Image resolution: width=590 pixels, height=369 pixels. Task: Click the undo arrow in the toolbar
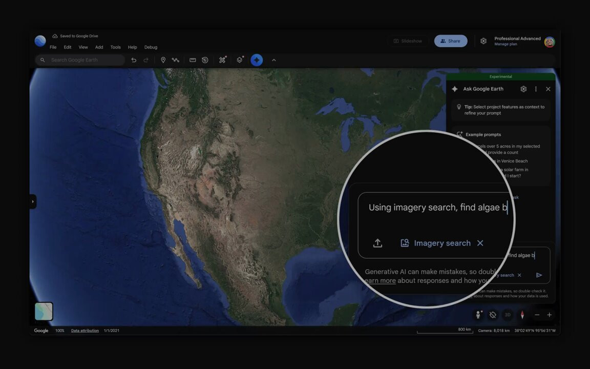pos(134,60)
